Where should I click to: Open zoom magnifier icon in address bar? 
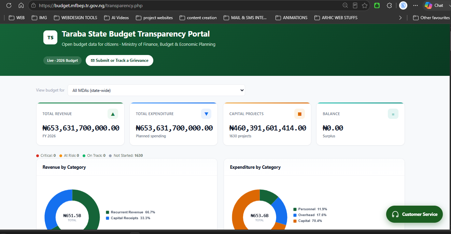[x=345, y=5]
